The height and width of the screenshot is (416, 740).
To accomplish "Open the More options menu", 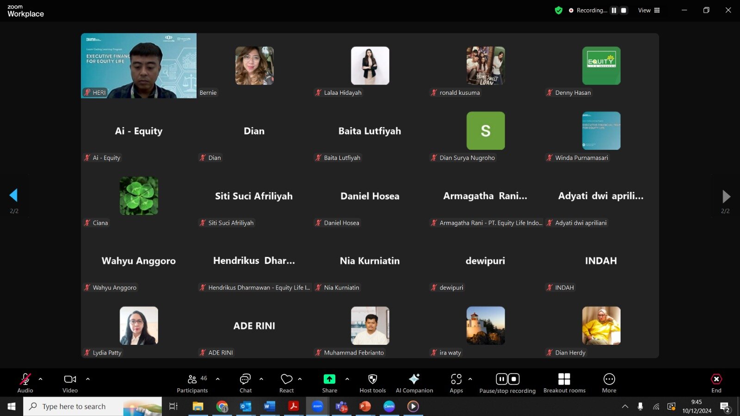I will pyautogui.click(x=609, y=383).
